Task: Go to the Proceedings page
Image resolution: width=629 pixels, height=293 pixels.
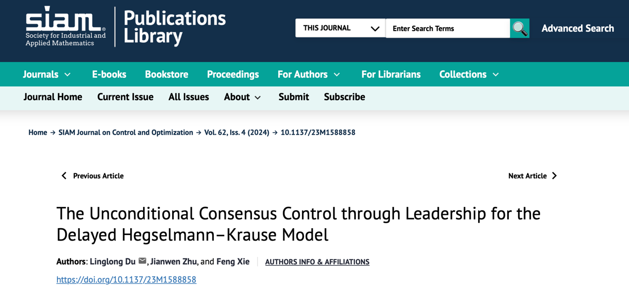Action: [x=233, y=74]
